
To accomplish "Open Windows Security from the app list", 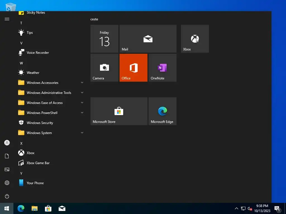I will point(51,123).
